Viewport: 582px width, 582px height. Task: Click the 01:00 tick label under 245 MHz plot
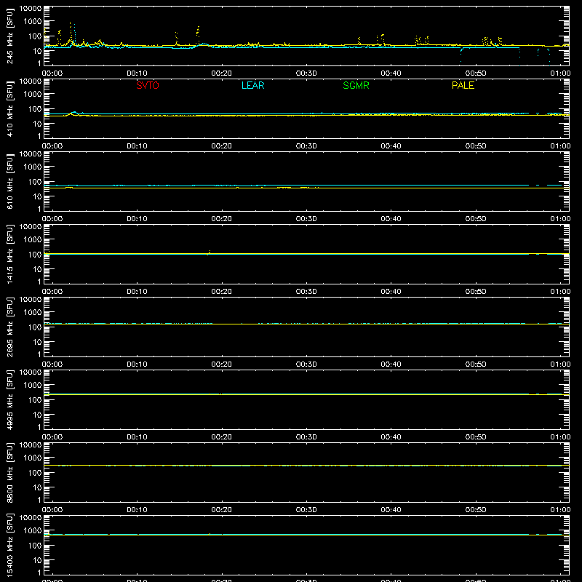[x=560, y=73]
